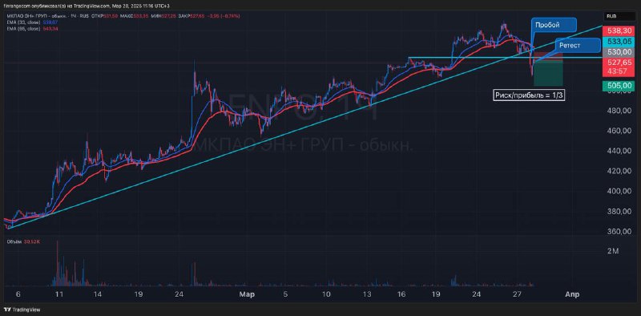Image resolution: width=641 pixels, height=316 pixels.
Task: Click the 505,00 green target price label
Action: (x=619, y=85)
